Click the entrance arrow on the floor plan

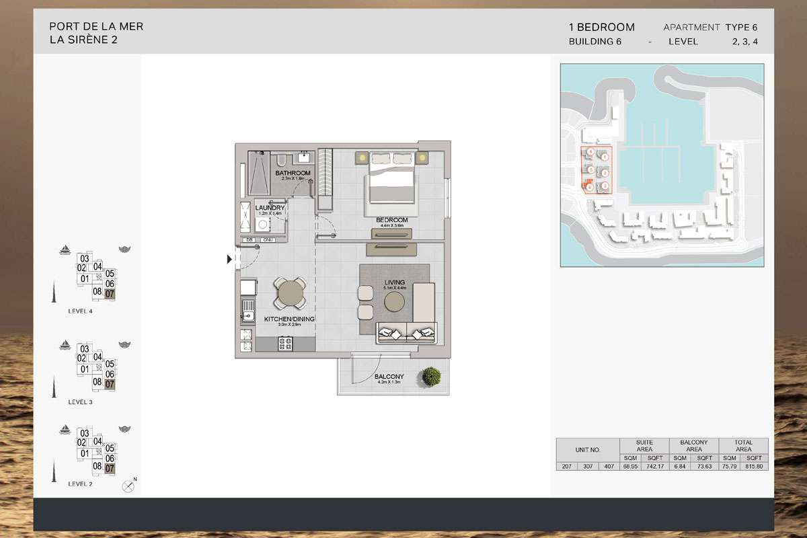click(x=230, y=259)
